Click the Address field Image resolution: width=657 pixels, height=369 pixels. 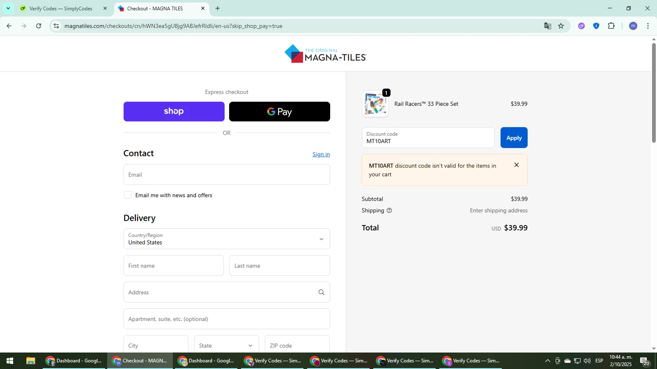coord(227,292)
